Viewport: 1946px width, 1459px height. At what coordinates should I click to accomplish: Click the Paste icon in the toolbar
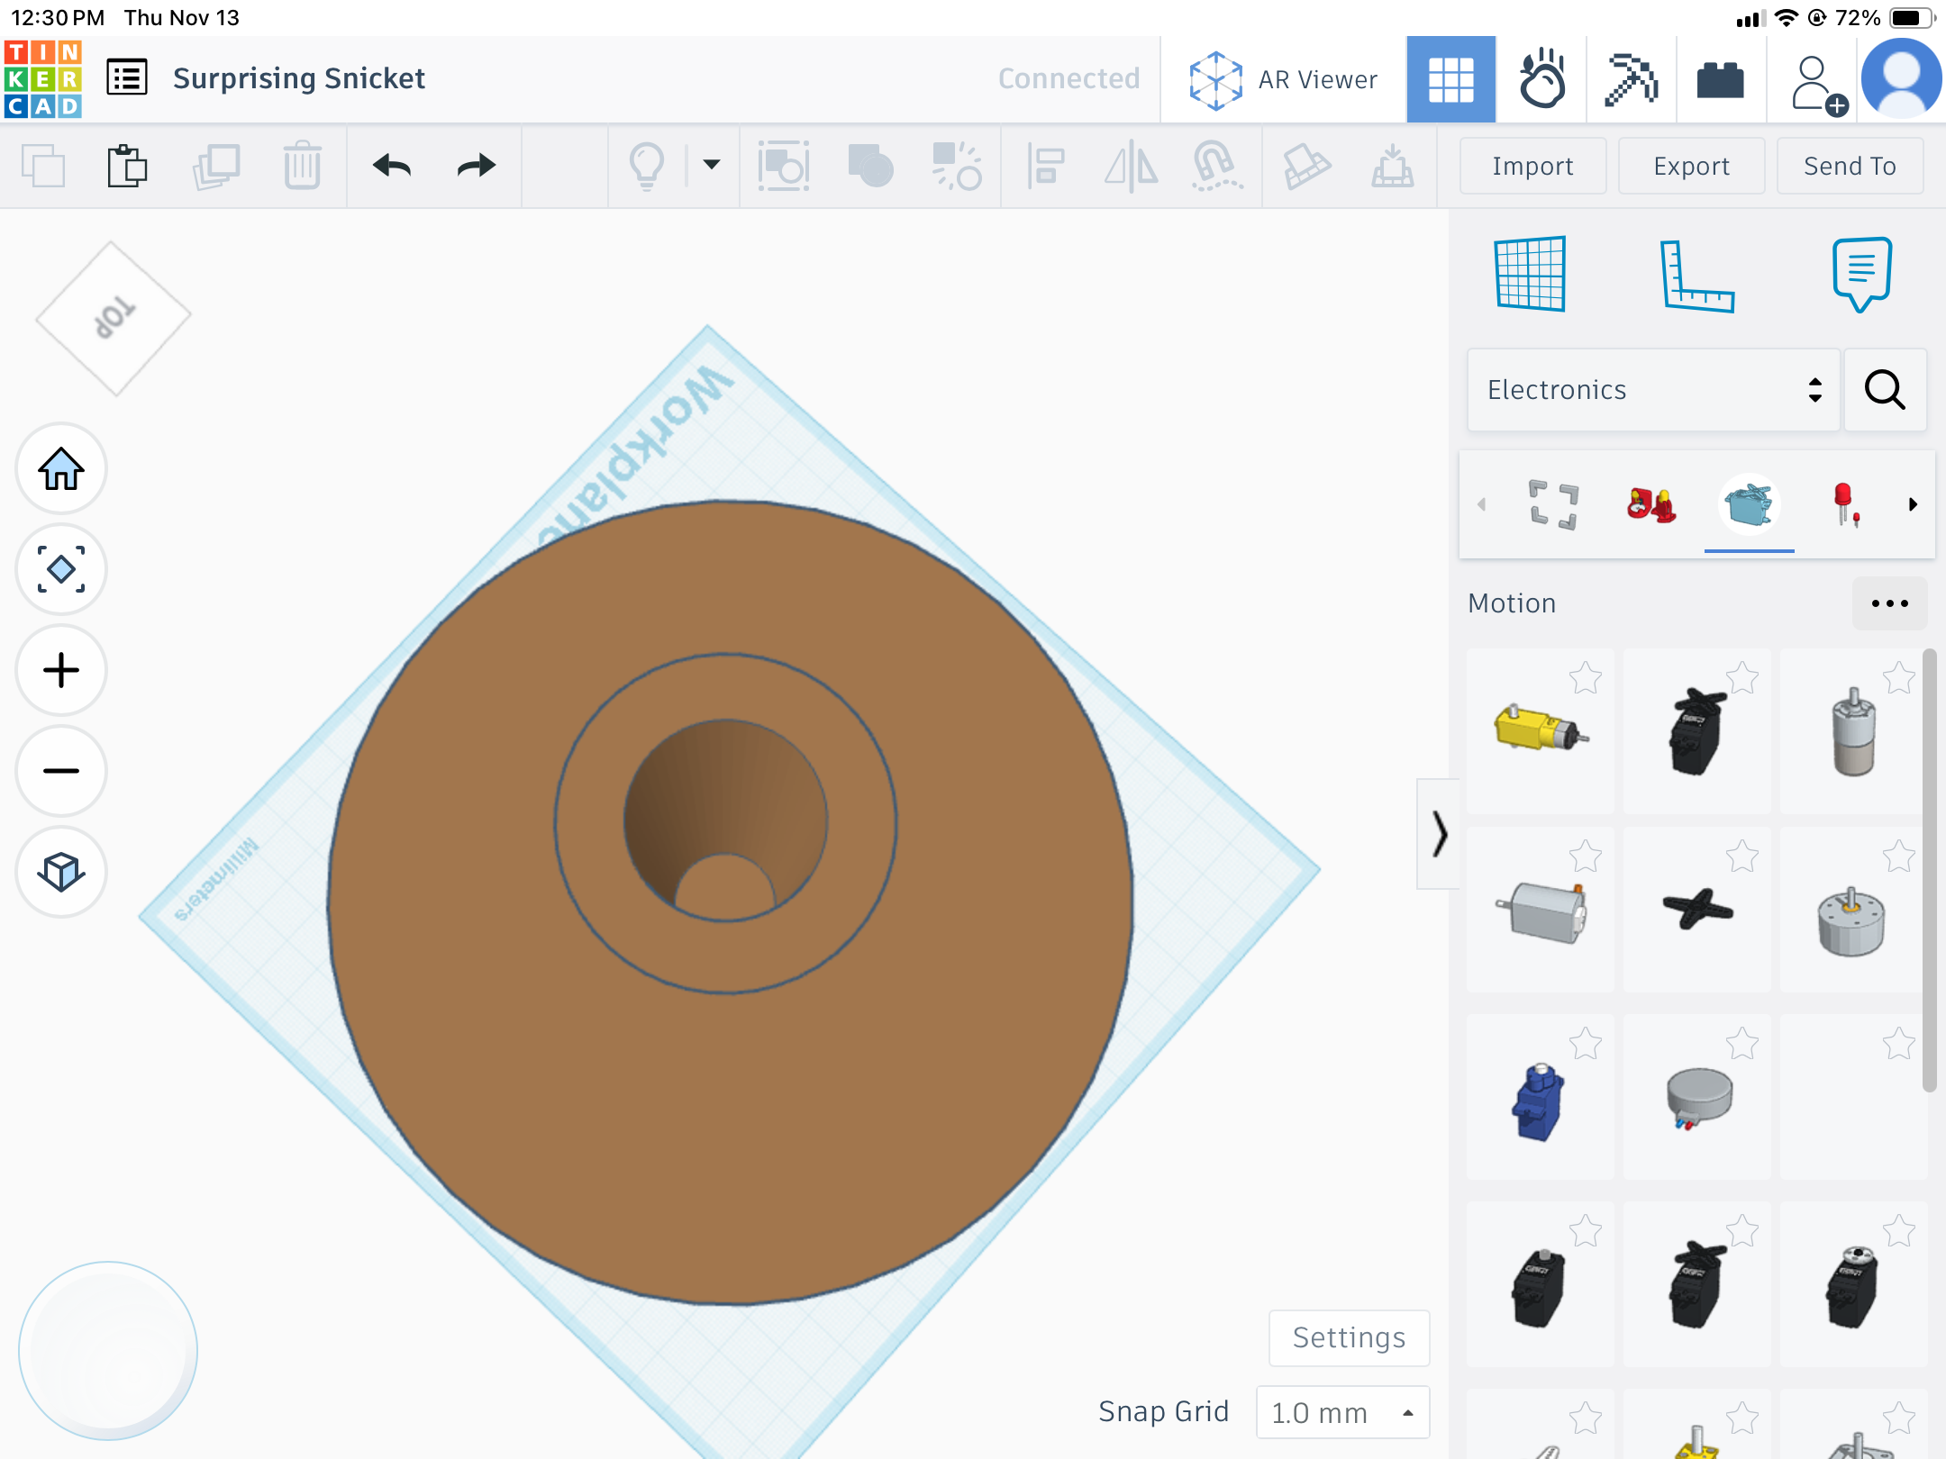(x=127, y=166)
